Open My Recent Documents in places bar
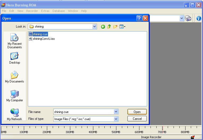This screenshot has width=203, height=140. click(15, 41)
